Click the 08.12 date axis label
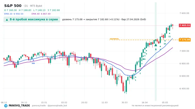This screenshot has width=195, height=109. coord(4,102)
